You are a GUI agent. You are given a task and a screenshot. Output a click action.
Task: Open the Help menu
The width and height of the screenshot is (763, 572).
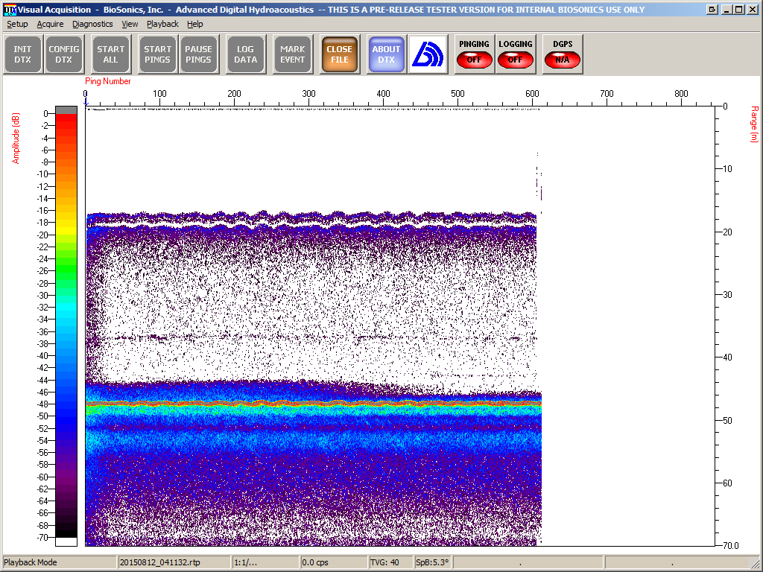[x=194, y=24]
